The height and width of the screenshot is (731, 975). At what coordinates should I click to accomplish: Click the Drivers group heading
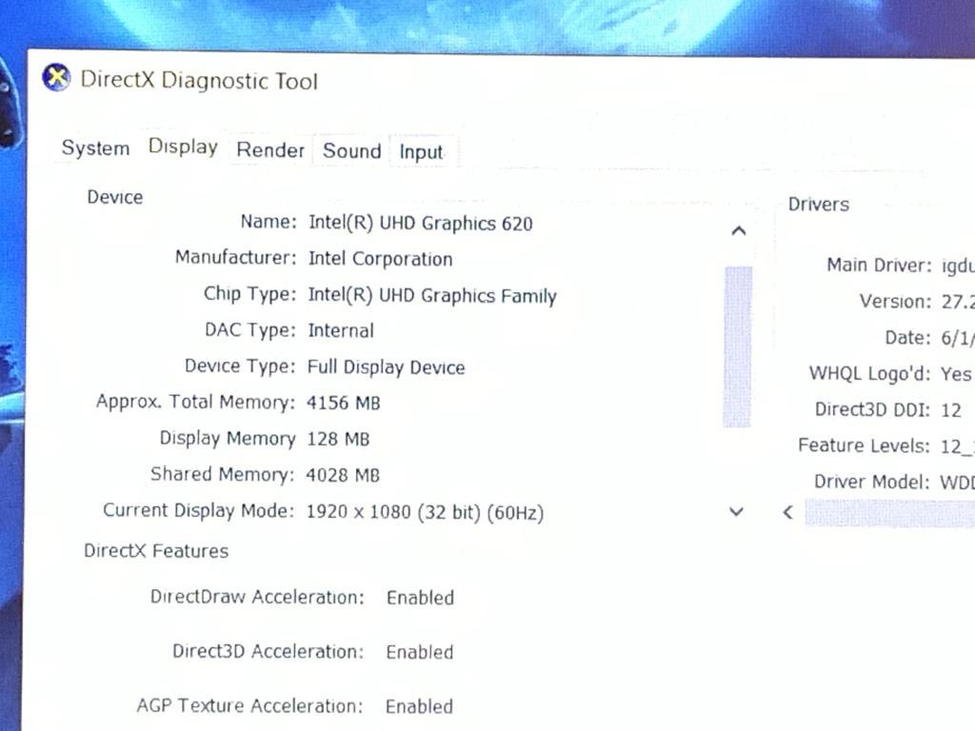(x=818, y=205)
